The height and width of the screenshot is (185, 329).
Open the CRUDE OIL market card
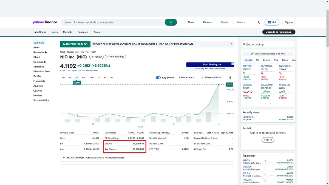pos(286,92)
